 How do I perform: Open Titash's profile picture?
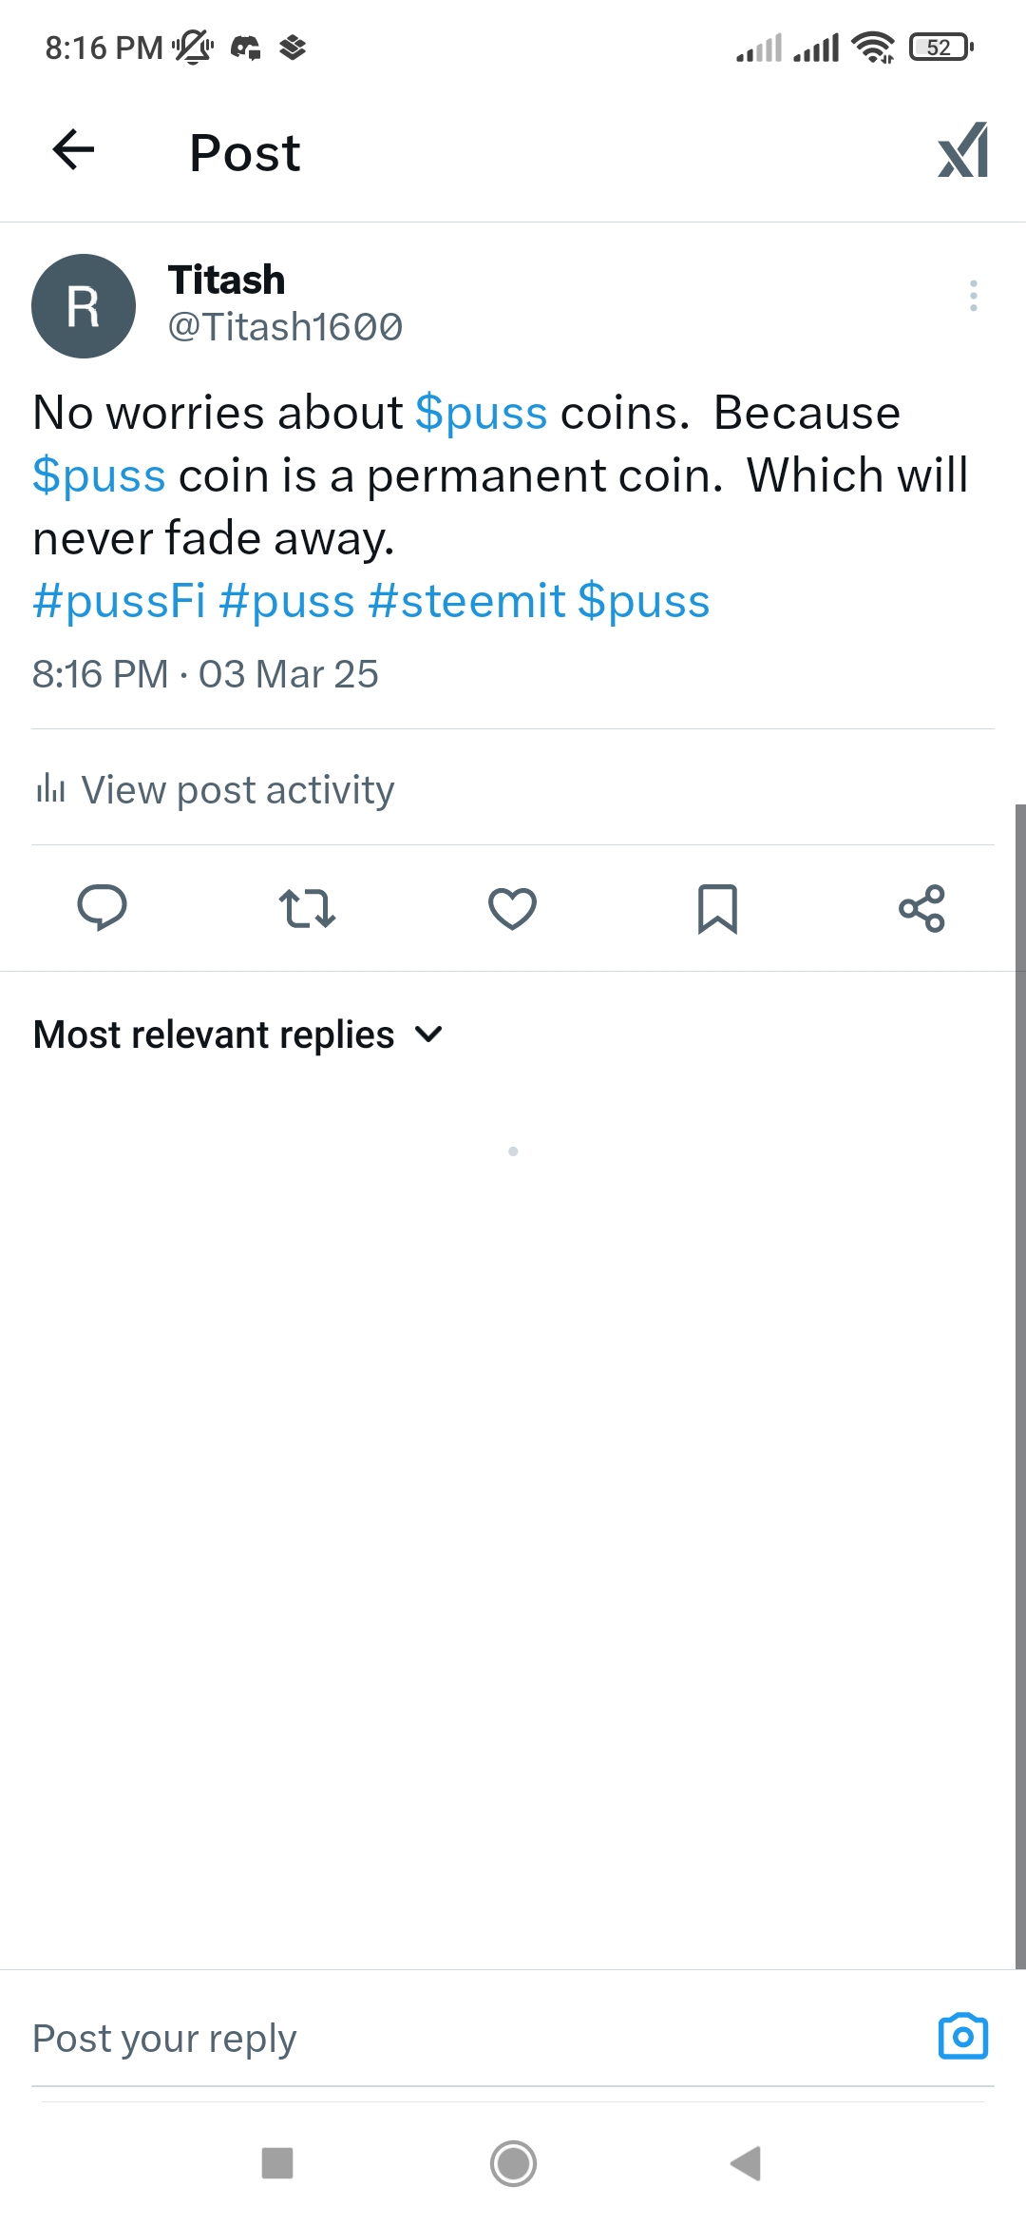[x=84, y=306]
